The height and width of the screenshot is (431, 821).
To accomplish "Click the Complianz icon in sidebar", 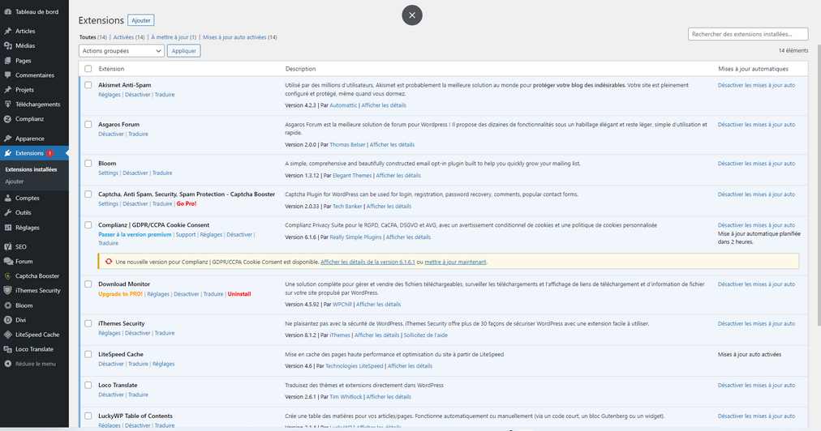I will (8, 119).
